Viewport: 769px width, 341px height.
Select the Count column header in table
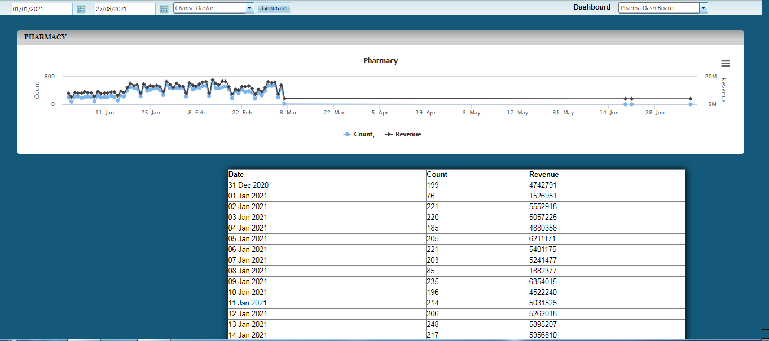pyautogui.click(x=437, y=175)
